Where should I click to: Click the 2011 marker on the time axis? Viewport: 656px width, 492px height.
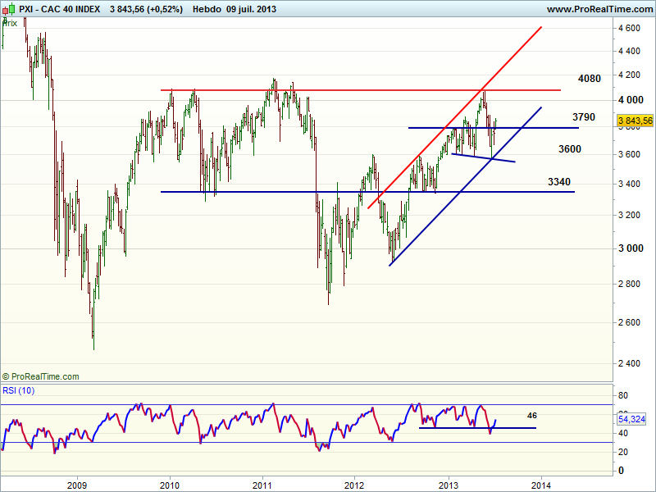tap(262, 484)
